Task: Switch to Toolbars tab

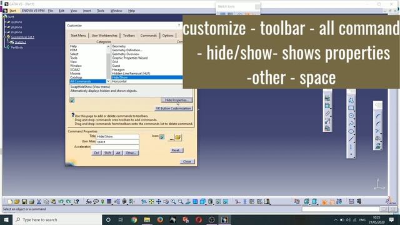Action: tap(129, 36)
